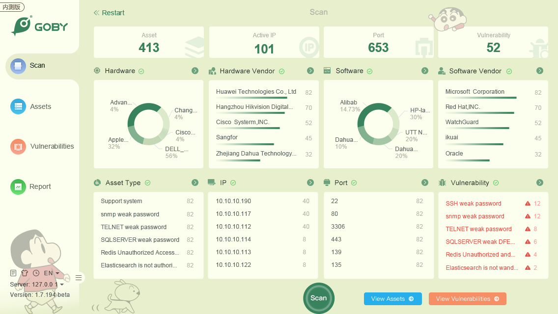Click the warning icon beside SSH weak password
Screen dimensions: 558x314
coord(528,204)
